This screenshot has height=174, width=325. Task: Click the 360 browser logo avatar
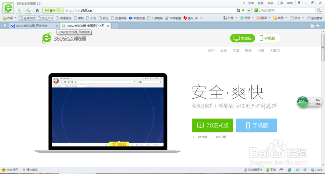point(8,8)
